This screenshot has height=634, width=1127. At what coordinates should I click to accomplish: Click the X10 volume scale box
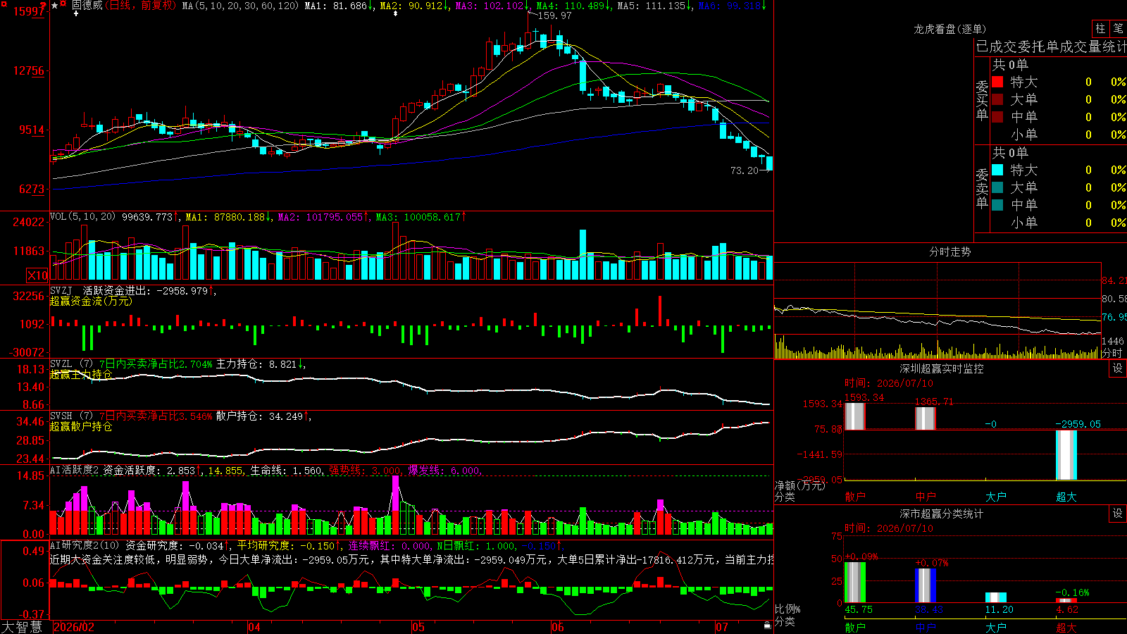(x=37, y=275)
